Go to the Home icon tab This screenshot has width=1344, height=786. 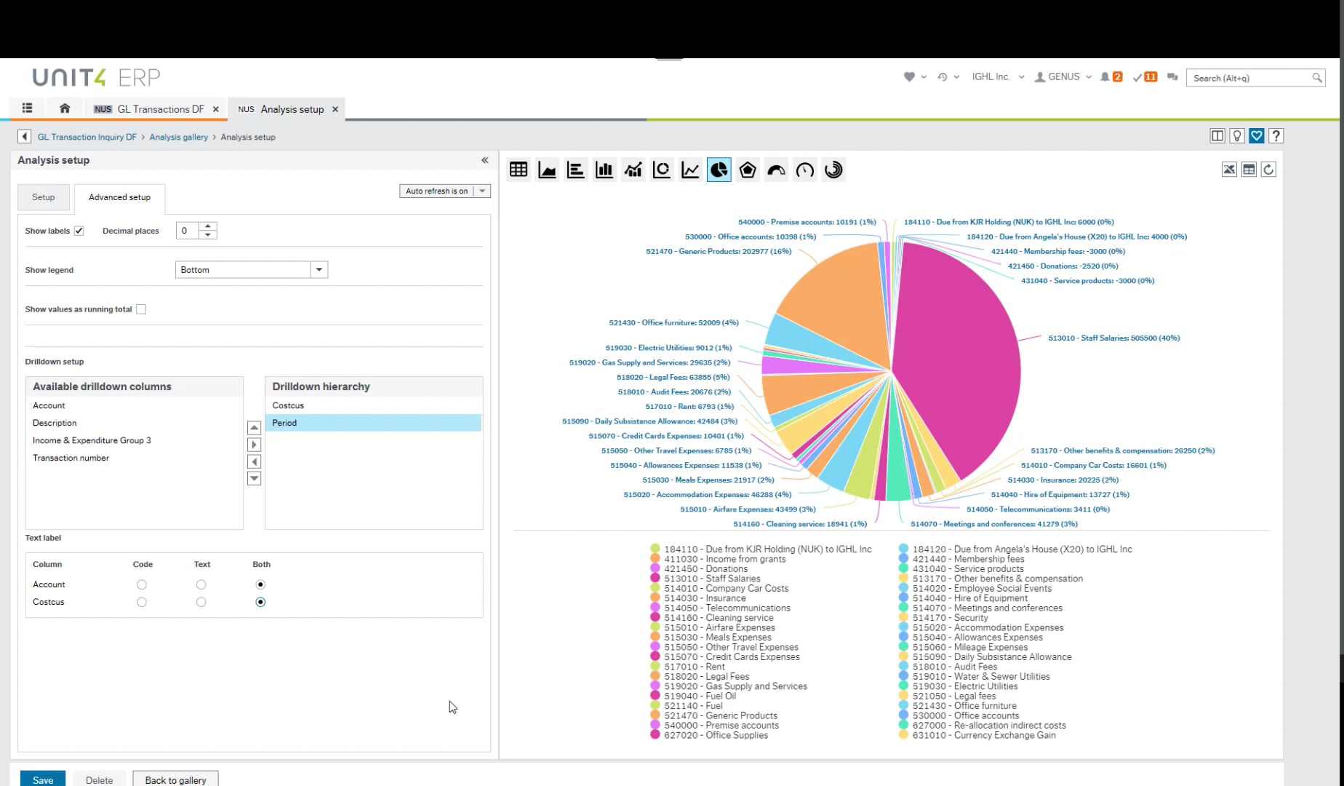[65, 108]
